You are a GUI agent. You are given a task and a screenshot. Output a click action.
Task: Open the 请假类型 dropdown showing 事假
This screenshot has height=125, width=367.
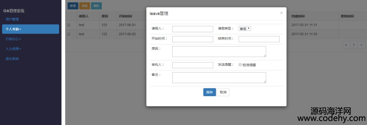pyautogui.click(x=245, y=29)
